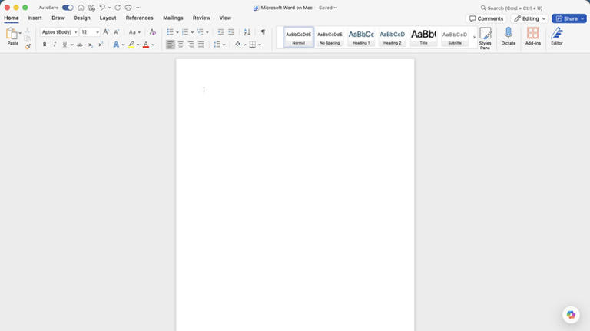
Task: Decrease paragraph indent
Action: (x=221, y=32)
